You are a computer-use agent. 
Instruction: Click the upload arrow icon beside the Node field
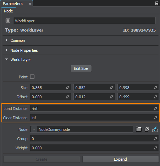155,129
